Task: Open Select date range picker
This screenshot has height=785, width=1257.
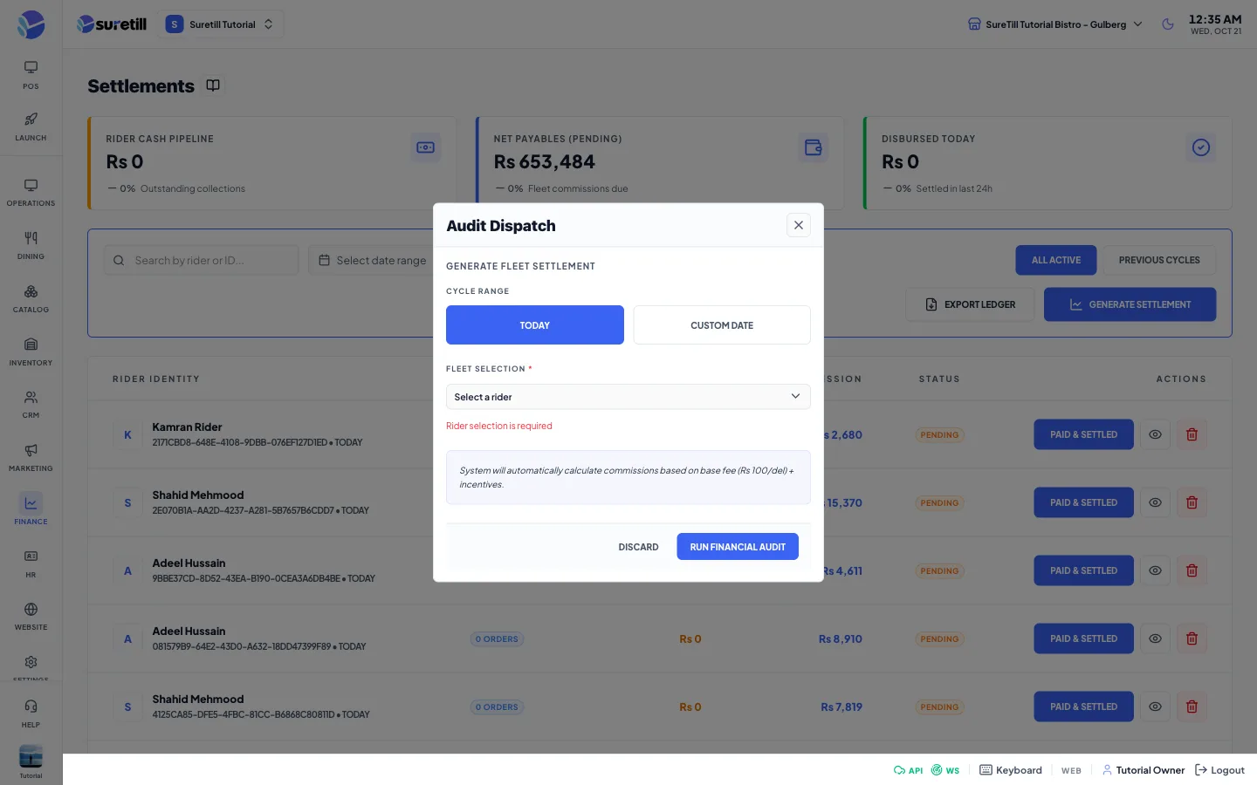Action: coord(374,260)
